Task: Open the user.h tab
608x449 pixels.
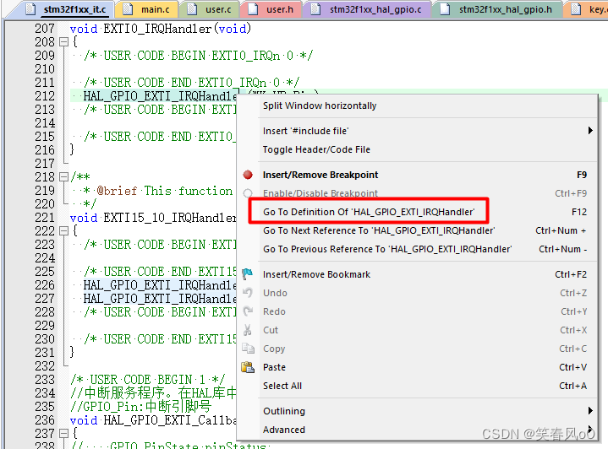Action: (x=271, y=9)
